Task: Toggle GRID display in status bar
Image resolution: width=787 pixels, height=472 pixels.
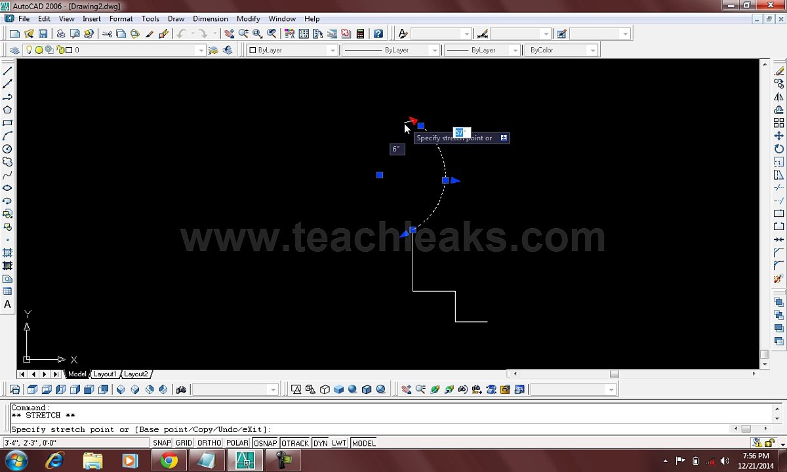Action: 184,443
